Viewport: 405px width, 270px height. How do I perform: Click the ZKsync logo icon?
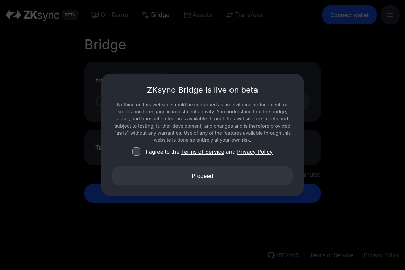tap(13, 15)
